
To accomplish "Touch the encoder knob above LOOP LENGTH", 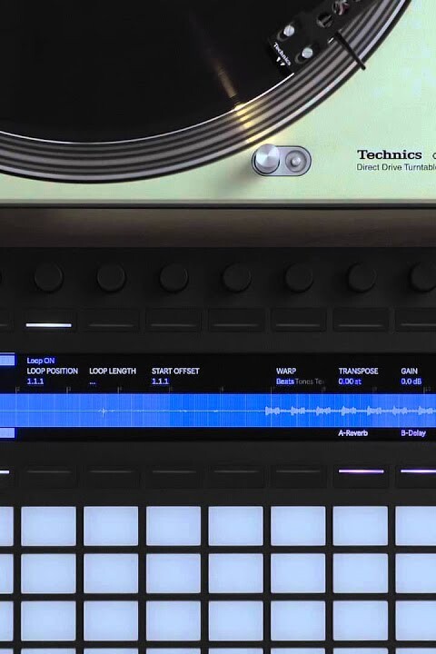I will (111, 277).
